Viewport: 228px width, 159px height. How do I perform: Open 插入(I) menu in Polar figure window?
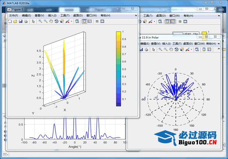click(166, 44)
